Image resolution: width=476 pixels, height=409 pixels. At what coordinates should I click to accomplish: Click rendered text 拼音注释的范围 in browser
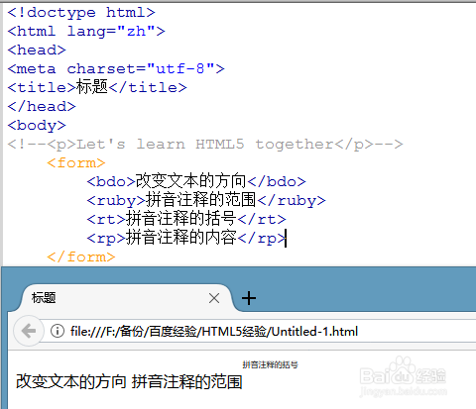click(187, 381)
